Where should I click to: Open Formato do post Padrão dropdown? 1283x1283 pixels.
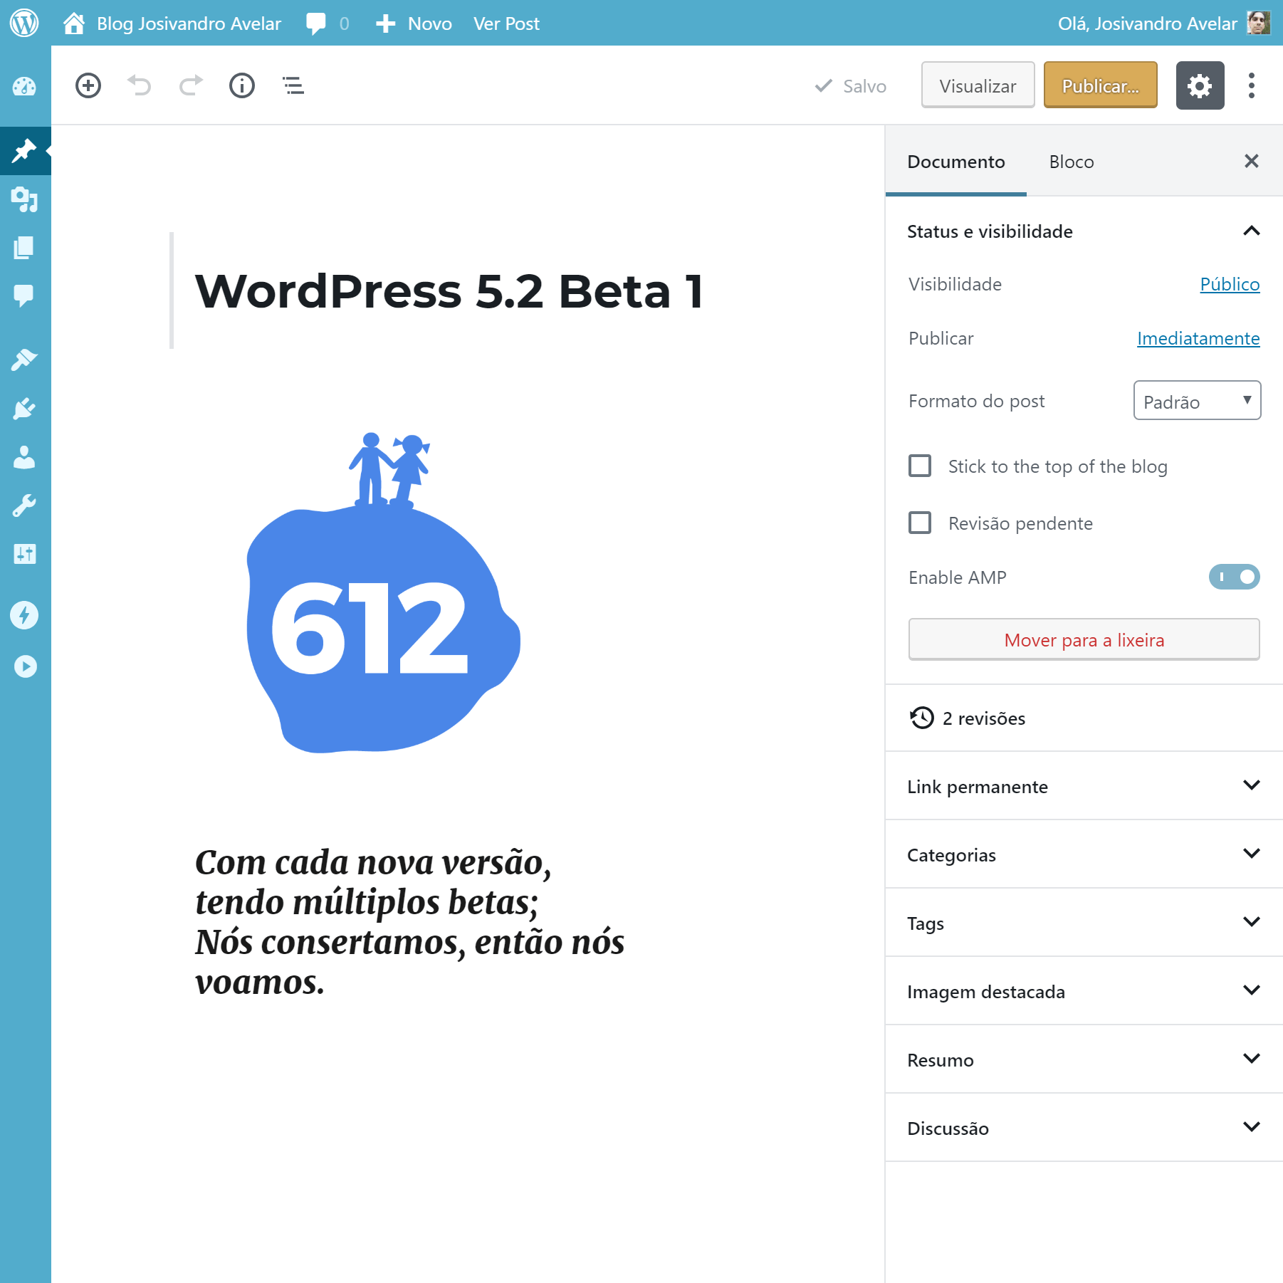1197,401
